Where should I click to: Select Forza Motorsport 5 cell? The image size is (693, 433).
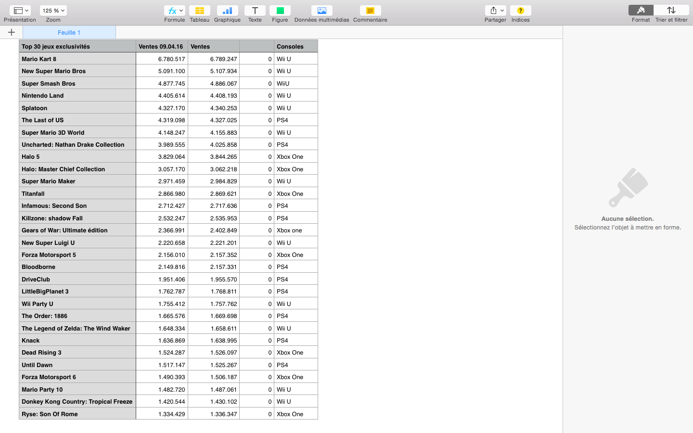pyautogui.click(x=77, y=255)
